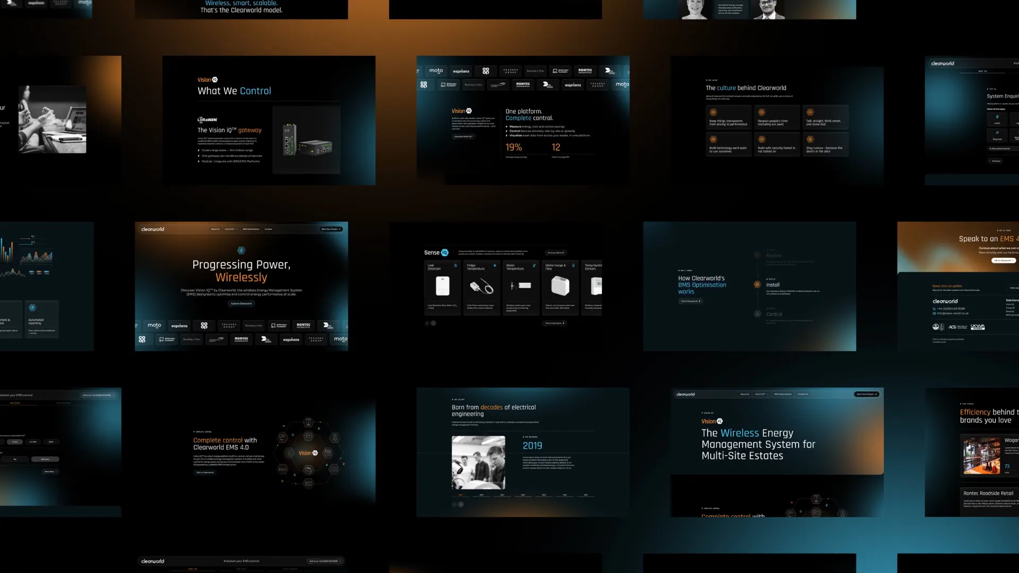Click the newsletter signup input field in the footer
Viewport: 1019px width, 573px height.
click(x=1014, y=288)
